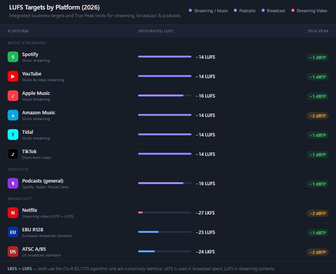Screen dimensions: 336x274
Task: Click the INTEGRATED LUFS column header
Action: pyautogui.click(x=156, y=31)
